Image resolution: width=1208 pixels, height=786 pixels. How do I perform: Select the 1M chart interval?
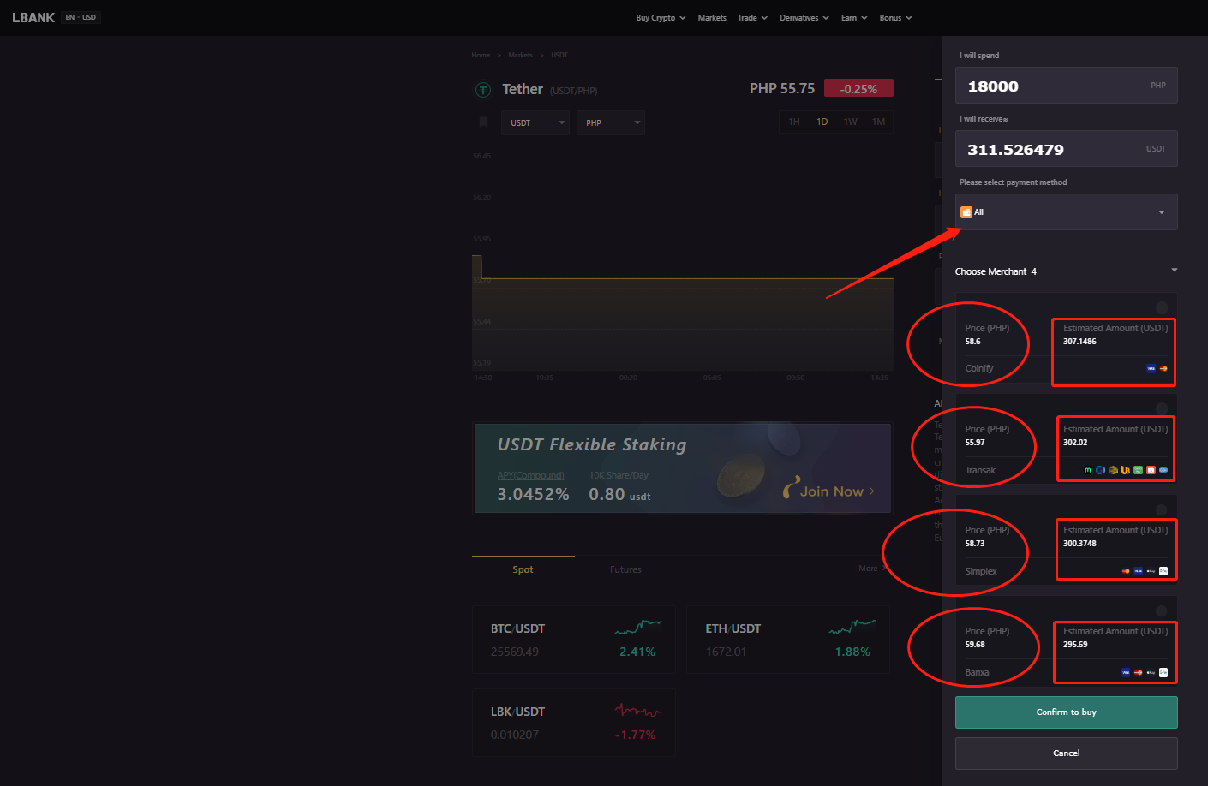click(879, 122)
